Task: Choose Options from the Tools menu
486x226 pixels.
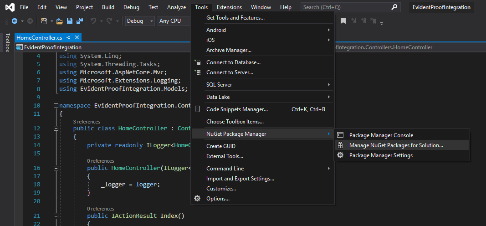Action: point(218,199)
